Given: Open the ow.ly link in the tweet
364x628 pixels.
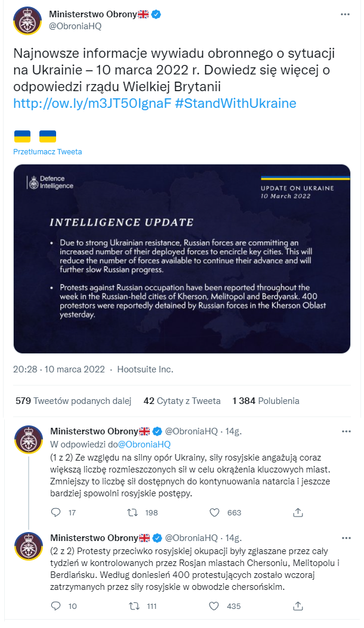Looking at the screenshot, I should 92,103.
